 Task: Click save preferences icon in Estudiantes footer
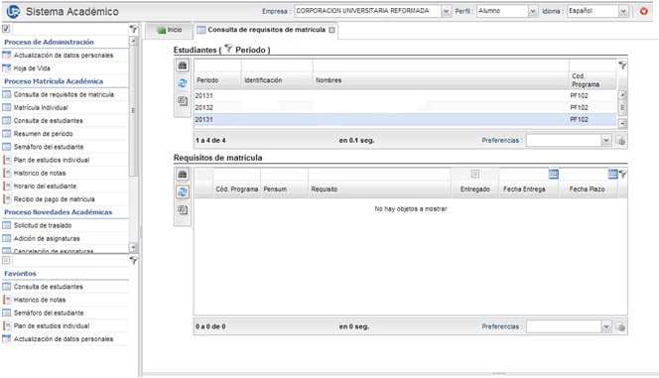click(620, 141)
